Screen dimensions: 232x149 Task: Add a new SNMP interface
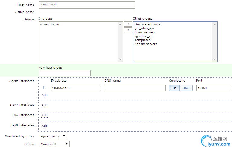pyautogui.click(x=44, y=105)
